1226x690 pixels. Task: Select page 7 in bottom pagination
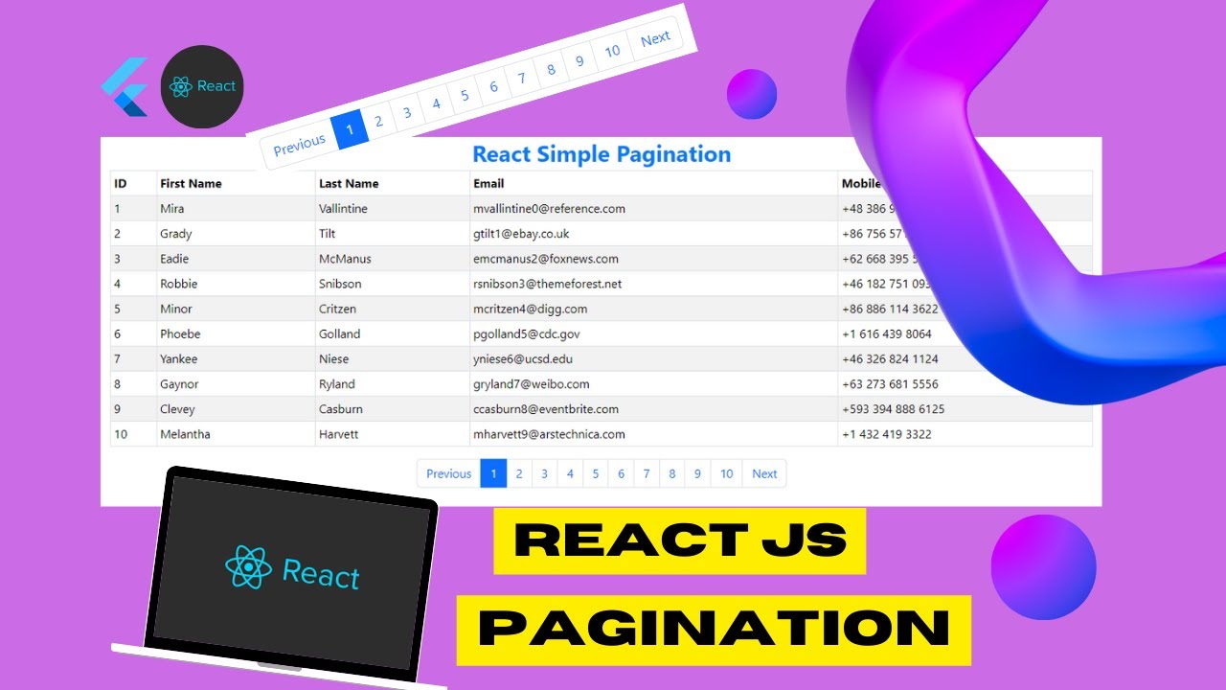647,473
